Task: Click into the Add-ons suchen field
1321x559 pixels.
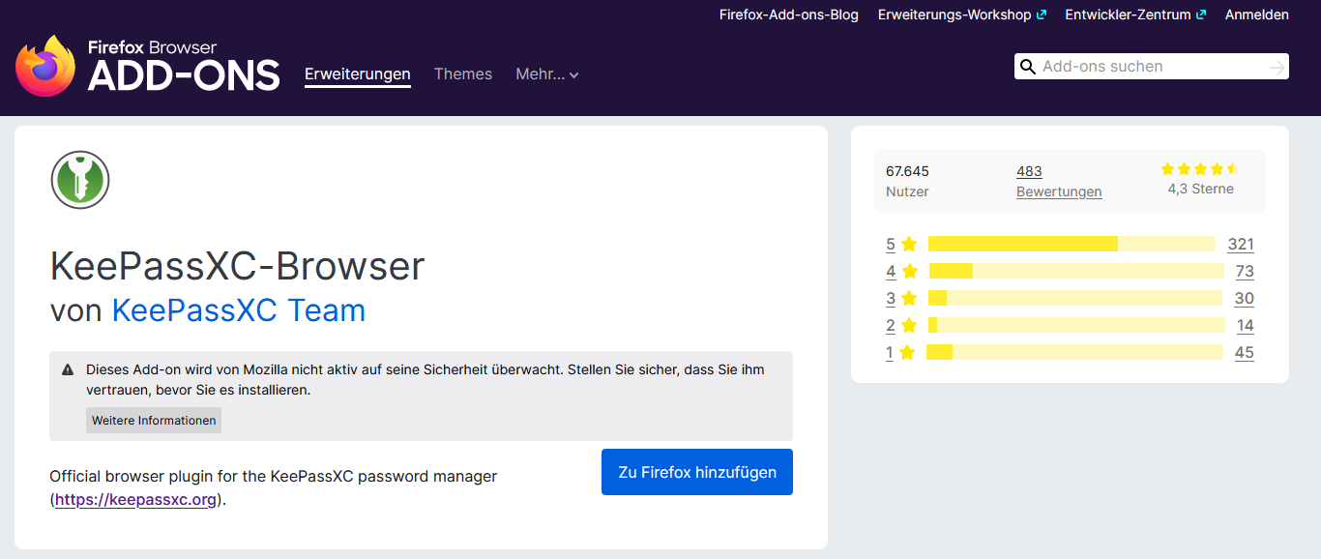Action: 1151,67
